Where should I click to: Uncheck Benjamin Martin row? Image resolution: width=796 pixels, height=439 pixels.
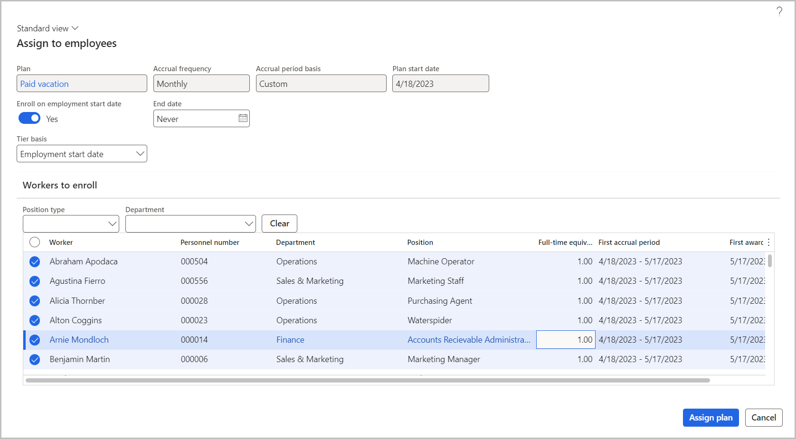35,360
